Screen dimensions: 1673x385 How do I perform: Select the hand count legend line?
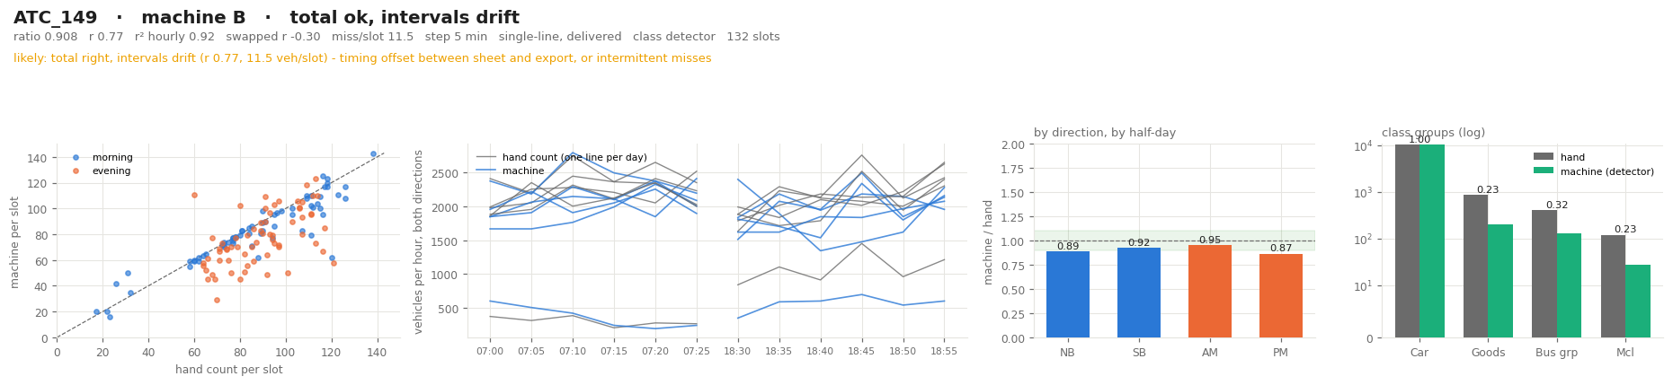(486, 158)
